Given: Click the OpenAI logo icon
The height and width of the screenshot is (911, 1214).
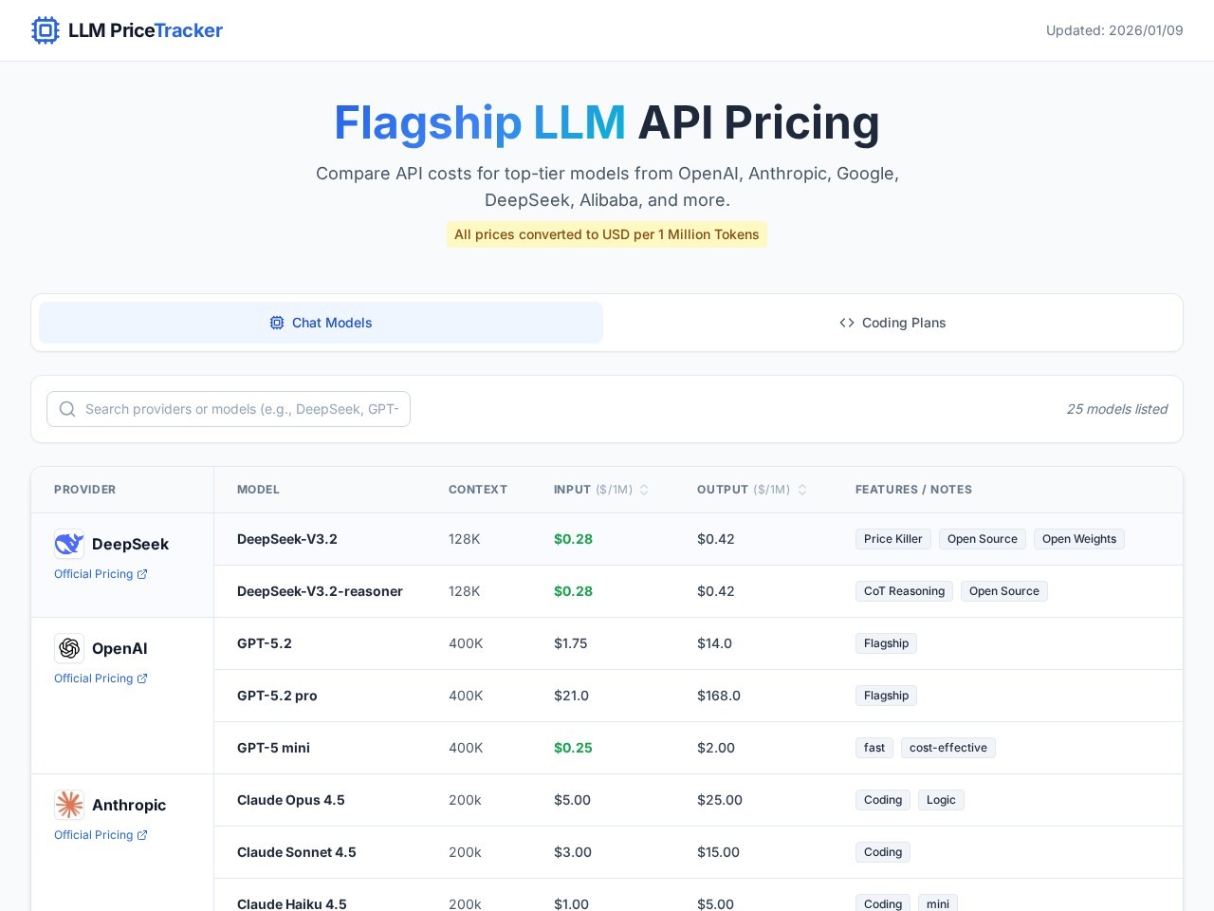Looking at the screenshot, I should (x=69, y=648).
